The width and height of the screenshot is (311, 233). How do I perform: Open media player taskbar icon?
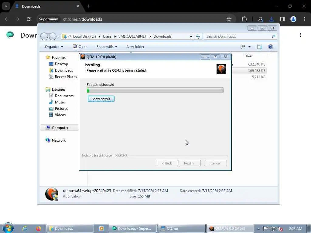click(101, 228)
